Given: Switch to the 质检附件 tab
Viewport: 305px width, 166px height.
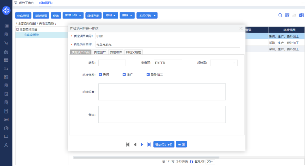Looking at the screenshot, I should point(116,52).
